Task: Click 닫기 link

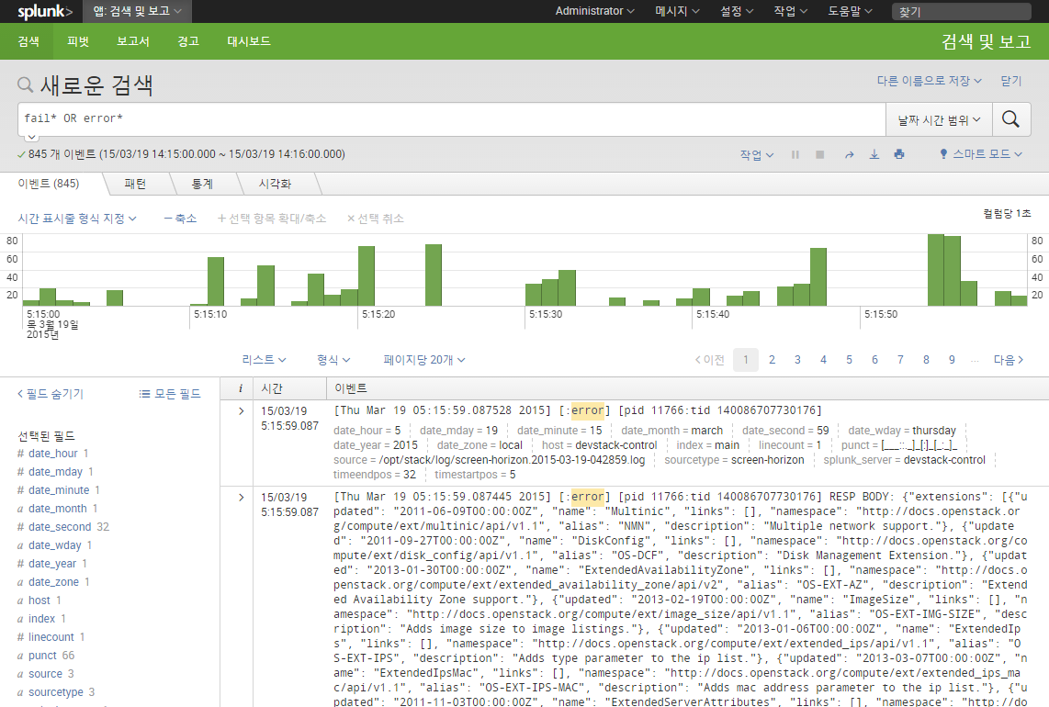Action: click(1010, 81)
